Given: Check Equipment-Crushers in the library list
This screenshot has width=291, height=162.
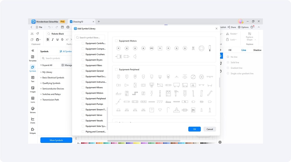Looking at the screenshot, I should [83, 54].
